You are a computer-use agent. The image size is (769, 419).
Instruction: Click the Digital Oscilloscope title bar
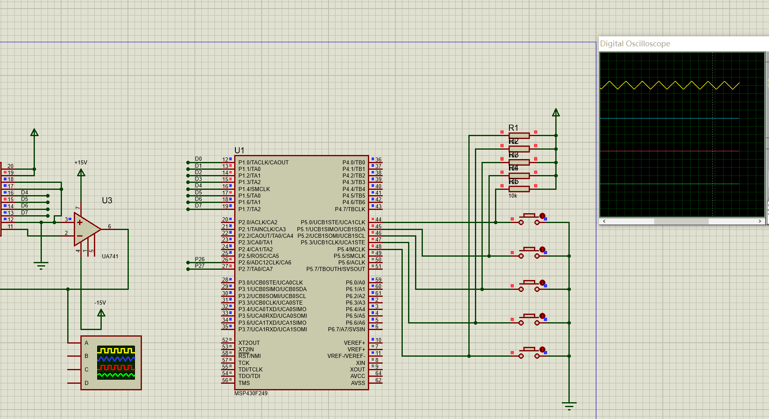677,44
